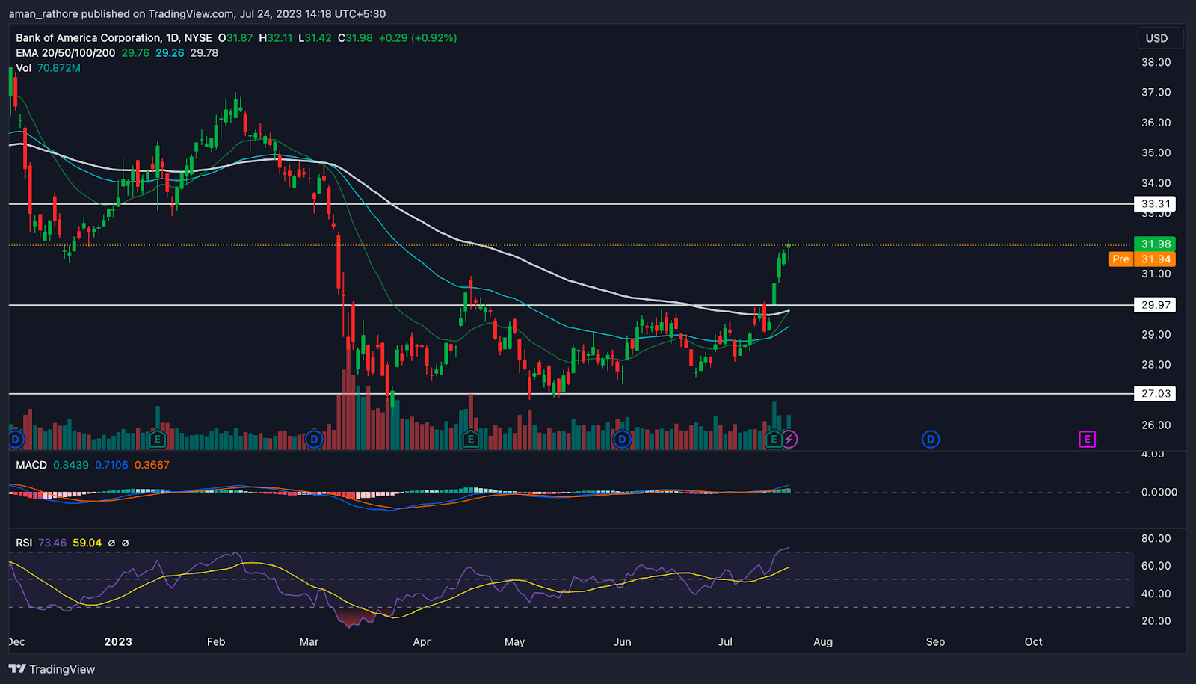Image resolution: width=1196 pixels, height=684 pixels.
Task: Click the Aug label on time axis
Action: [823, 641]
